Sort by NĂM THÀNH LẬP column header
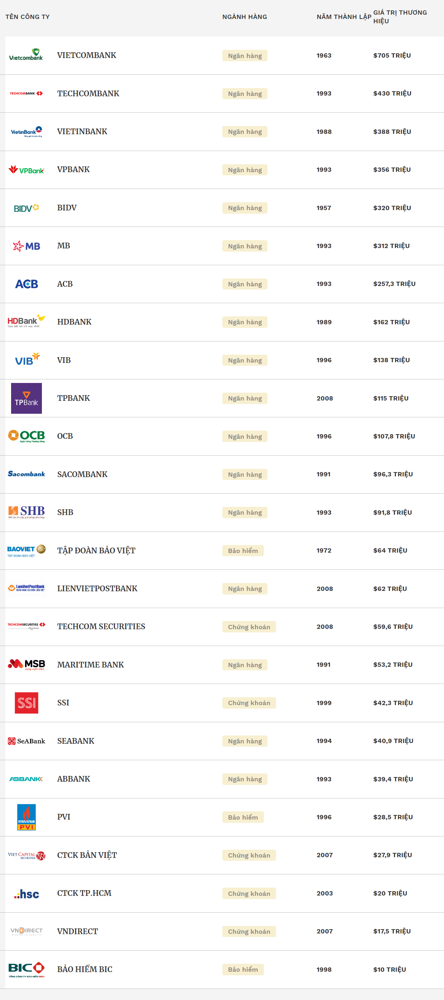The image size is (444, 1000). (344, 17)
